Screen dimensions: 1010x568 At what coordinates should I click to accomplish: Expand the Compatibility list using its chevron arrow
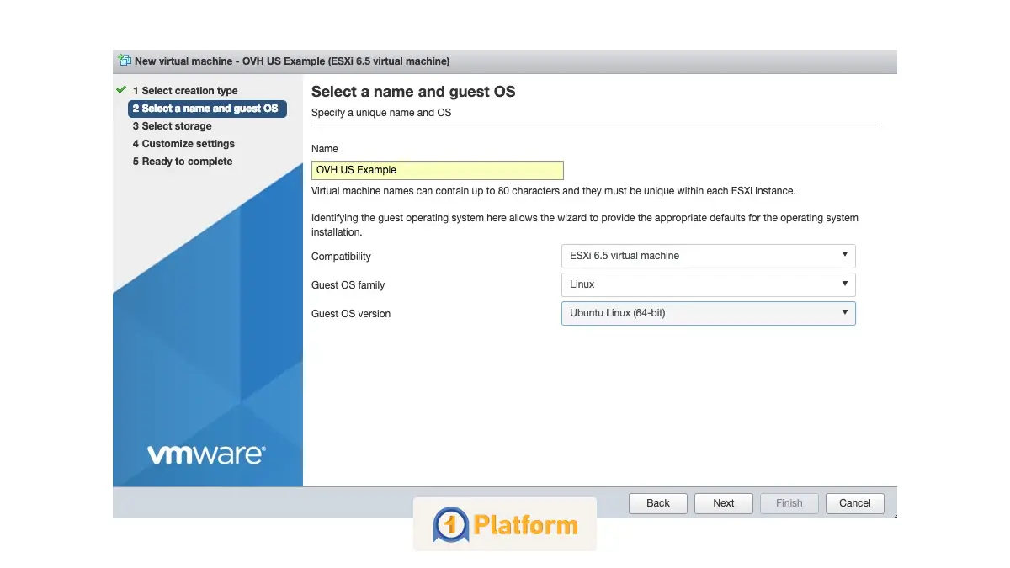[845, 256]
